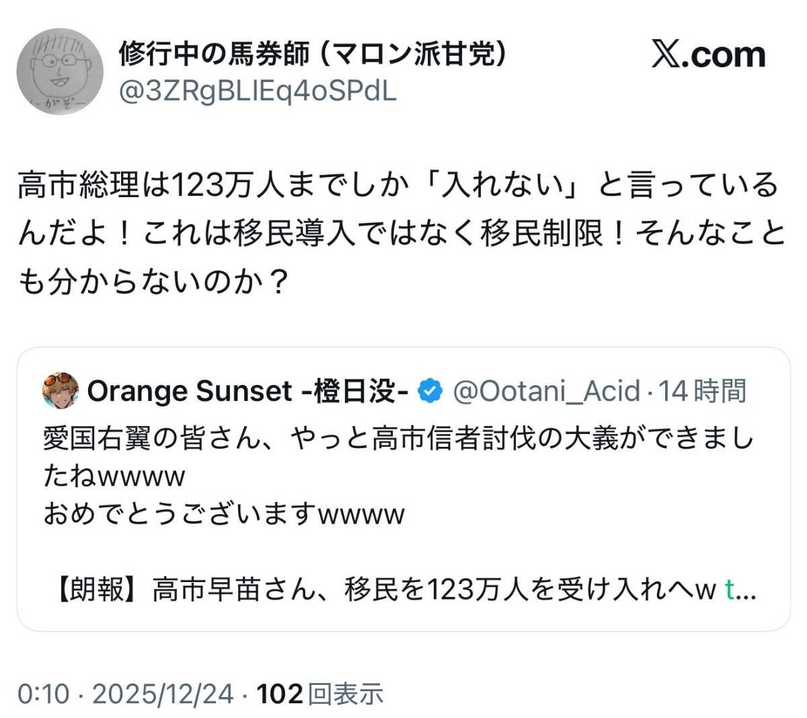This screenshot has width=807, height=718.
Task: Open Orange Sunset's small profile picture
Action: [61, 390]
